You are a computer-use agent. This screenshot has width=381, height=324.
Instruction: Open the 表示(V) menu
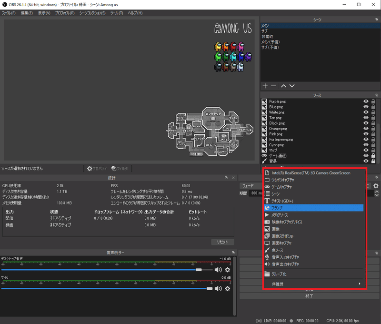[44, 13]
